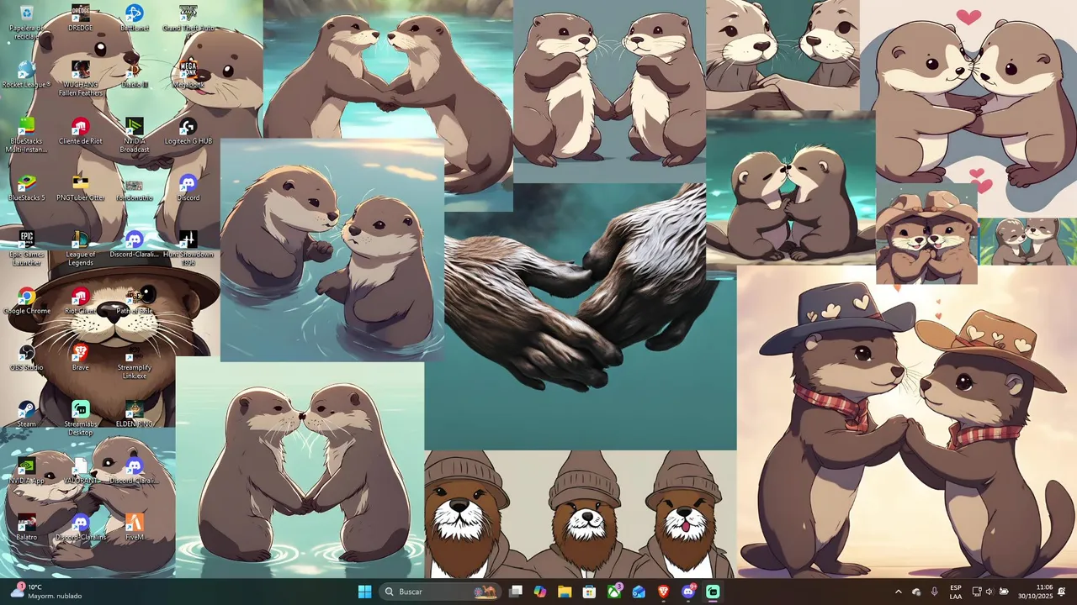This screenshot has height=605, width=1077.
Task: Select the Hunt Showdown 1896 shortcut
Action: coord(188,248)
